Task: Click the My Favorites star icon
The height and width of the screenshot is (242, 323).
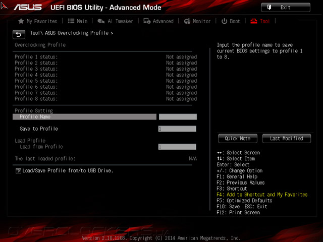Action: point(21,21)
